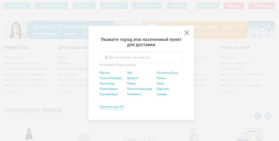Choose Екатеринбург for delivery
279x141 pixels.
[x=109, y=94]
